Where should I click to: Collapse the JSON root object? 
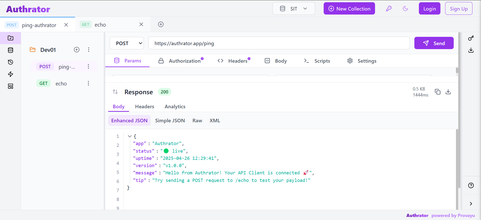click(130, 136)
